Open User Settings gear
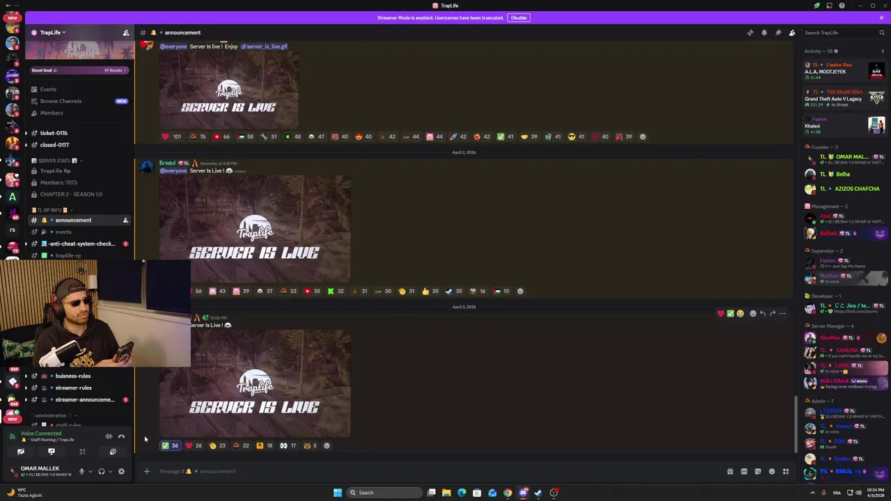The height and width of the screenshot is (501, 891). pyautogui.click(x=121, y=472)
